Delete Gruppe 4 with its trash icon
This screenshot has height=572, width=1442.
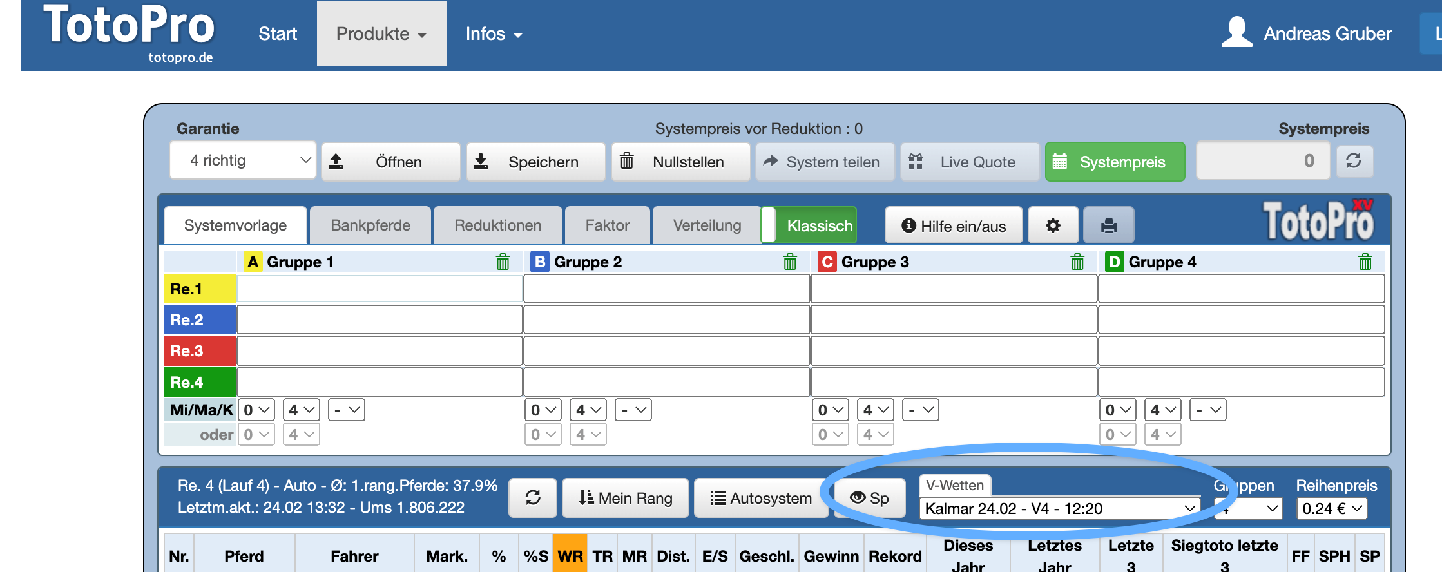1365,262
